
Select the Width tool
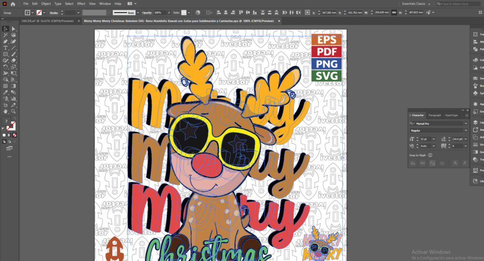click(x=5, y=73)
